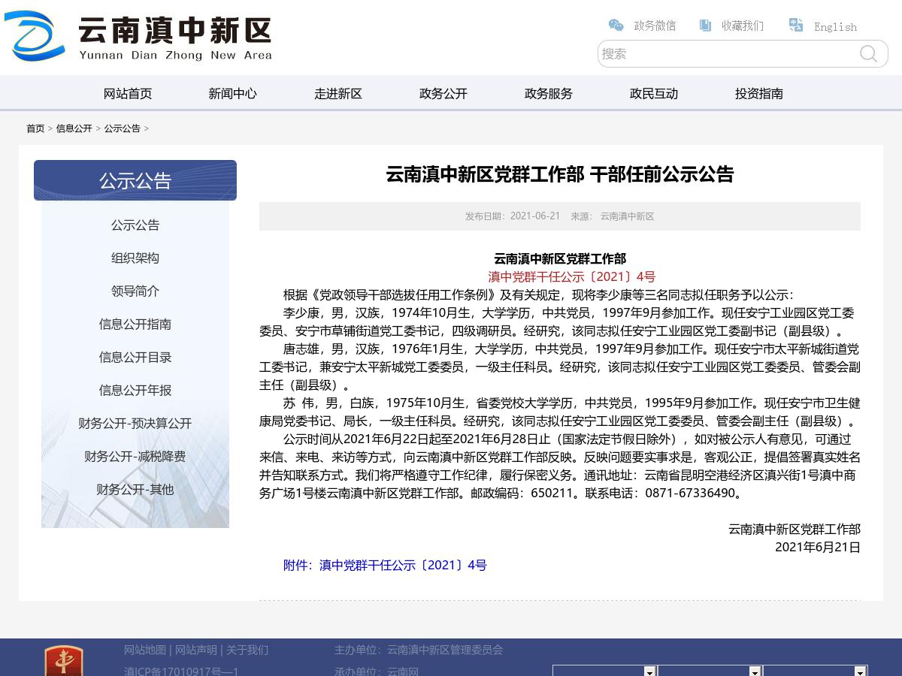Expand the middle footer links dropdown

710,671
